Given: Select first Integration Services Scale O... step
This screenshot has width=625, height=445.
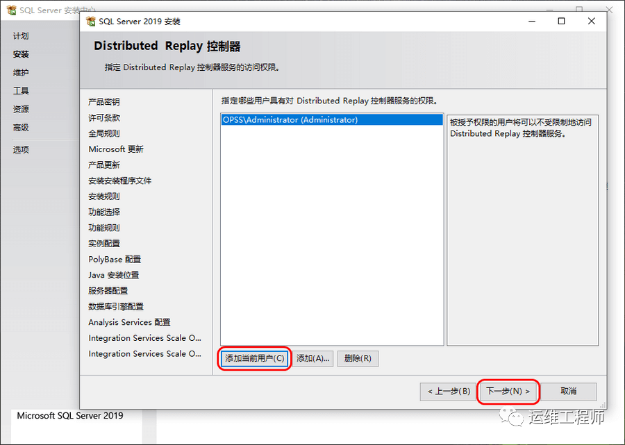Looking at the screenshot, I should pyautogui.click(x=144, y=338).
